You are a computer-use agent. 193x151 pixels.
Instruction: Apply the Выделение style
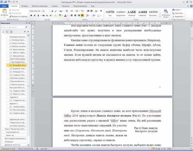pos(121,13)
